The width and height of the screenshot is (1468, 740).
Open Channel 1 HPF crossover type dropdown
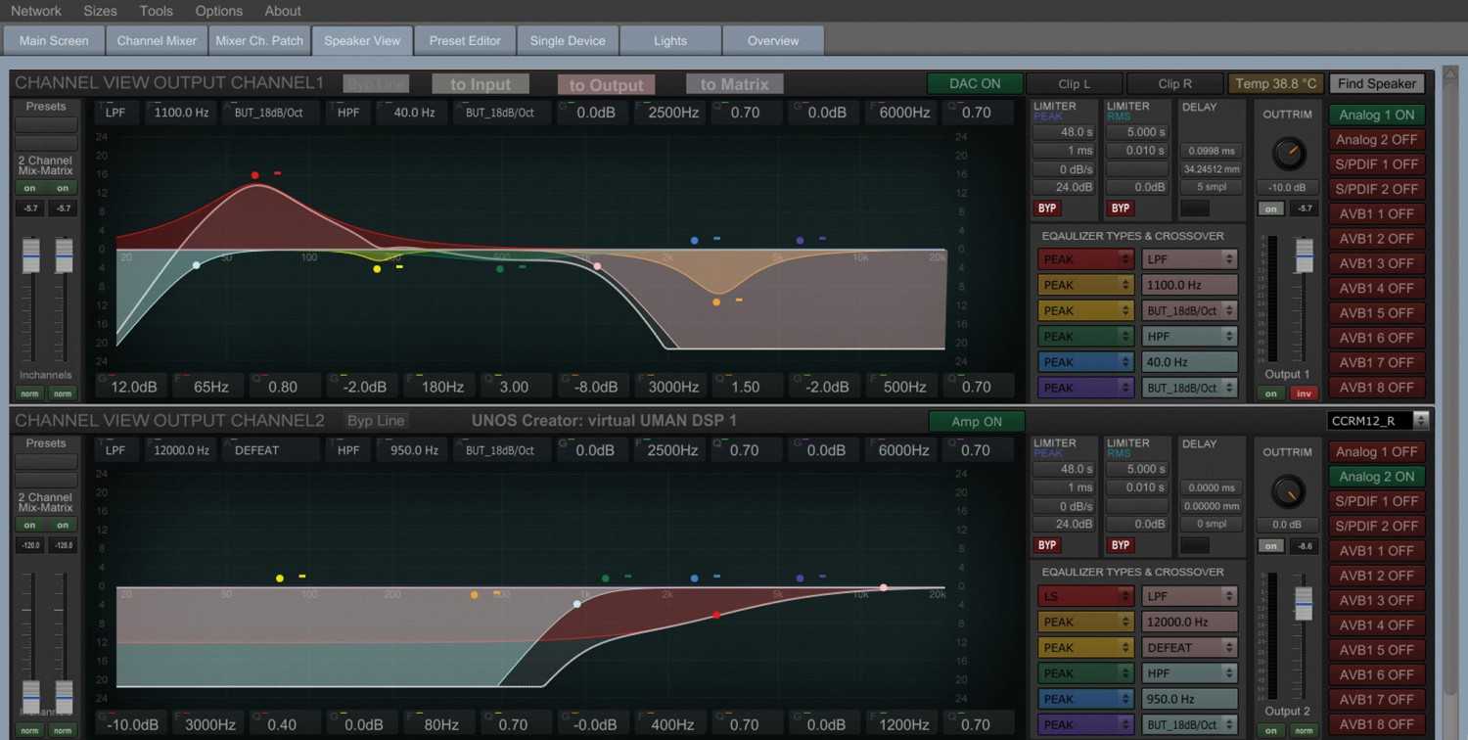pyautogui.click(x=1189, y=336)
